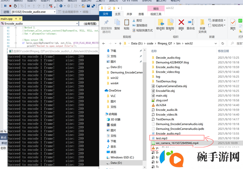Image resolution: width=243 pixels, height=169 pixels.
Task: Select the zlog.conf file
Action: coord(162,100)
